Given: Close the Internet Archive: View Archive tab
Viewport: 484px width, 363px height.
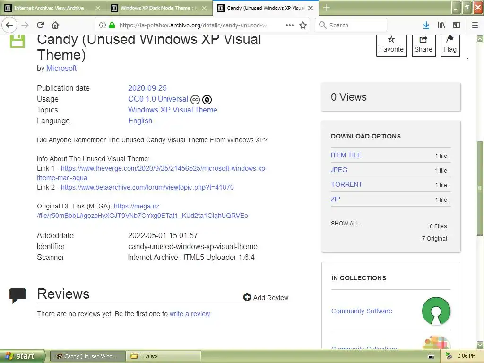Looking at the screenshot, I should pos(97,8).
